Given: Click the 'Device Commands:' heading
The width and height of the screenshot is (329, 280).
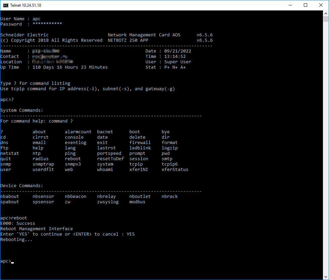Looking at the screenshot, I should click(x=22, y=186).
